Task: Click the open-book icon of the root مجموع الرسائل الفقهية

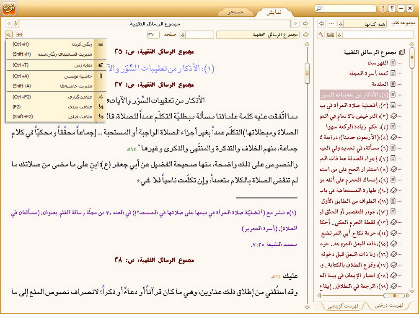Action: (x=402, y=52)
